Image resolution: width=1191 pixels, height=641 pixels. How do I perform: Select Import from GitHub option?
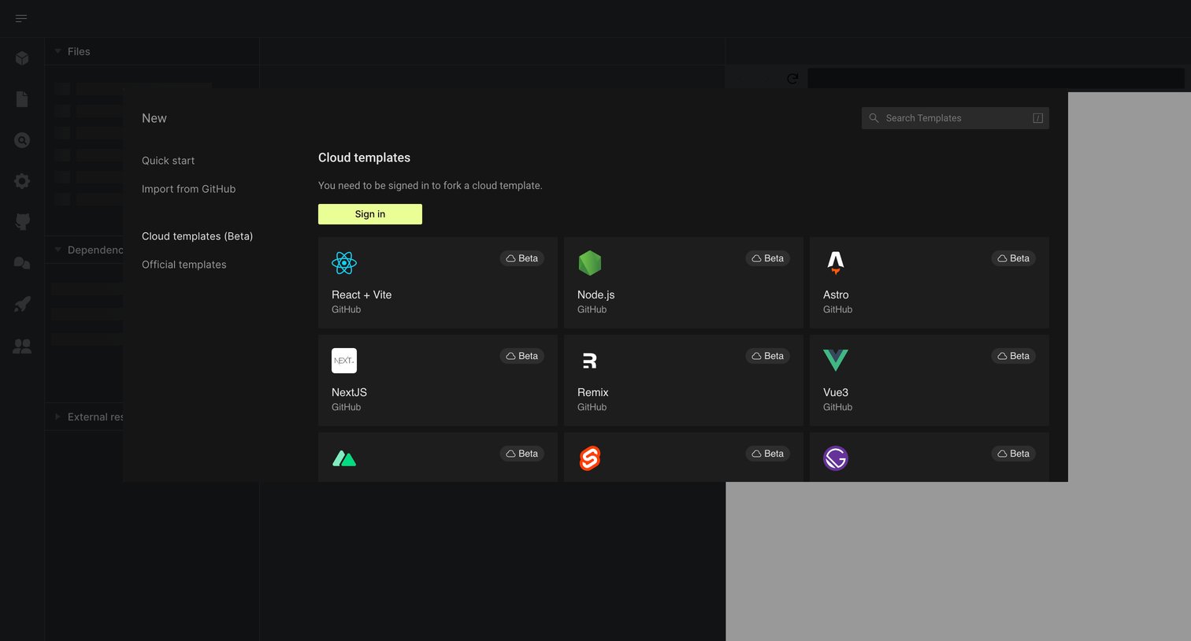coord(188,189)
